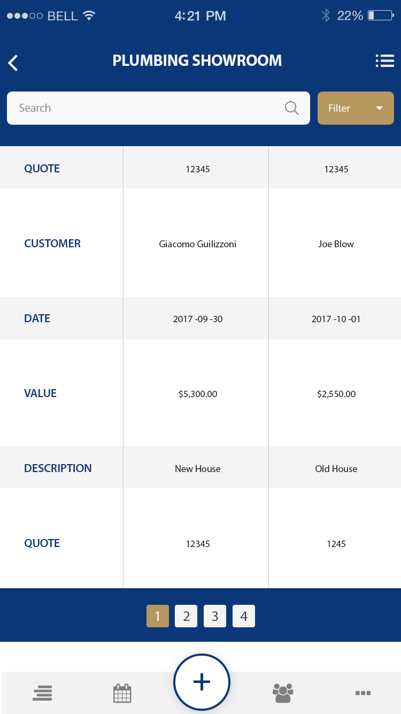This screenshot has width=401, height=714.
Task: Open the menu lines icon in bottom bar
Action: (42, 693)
